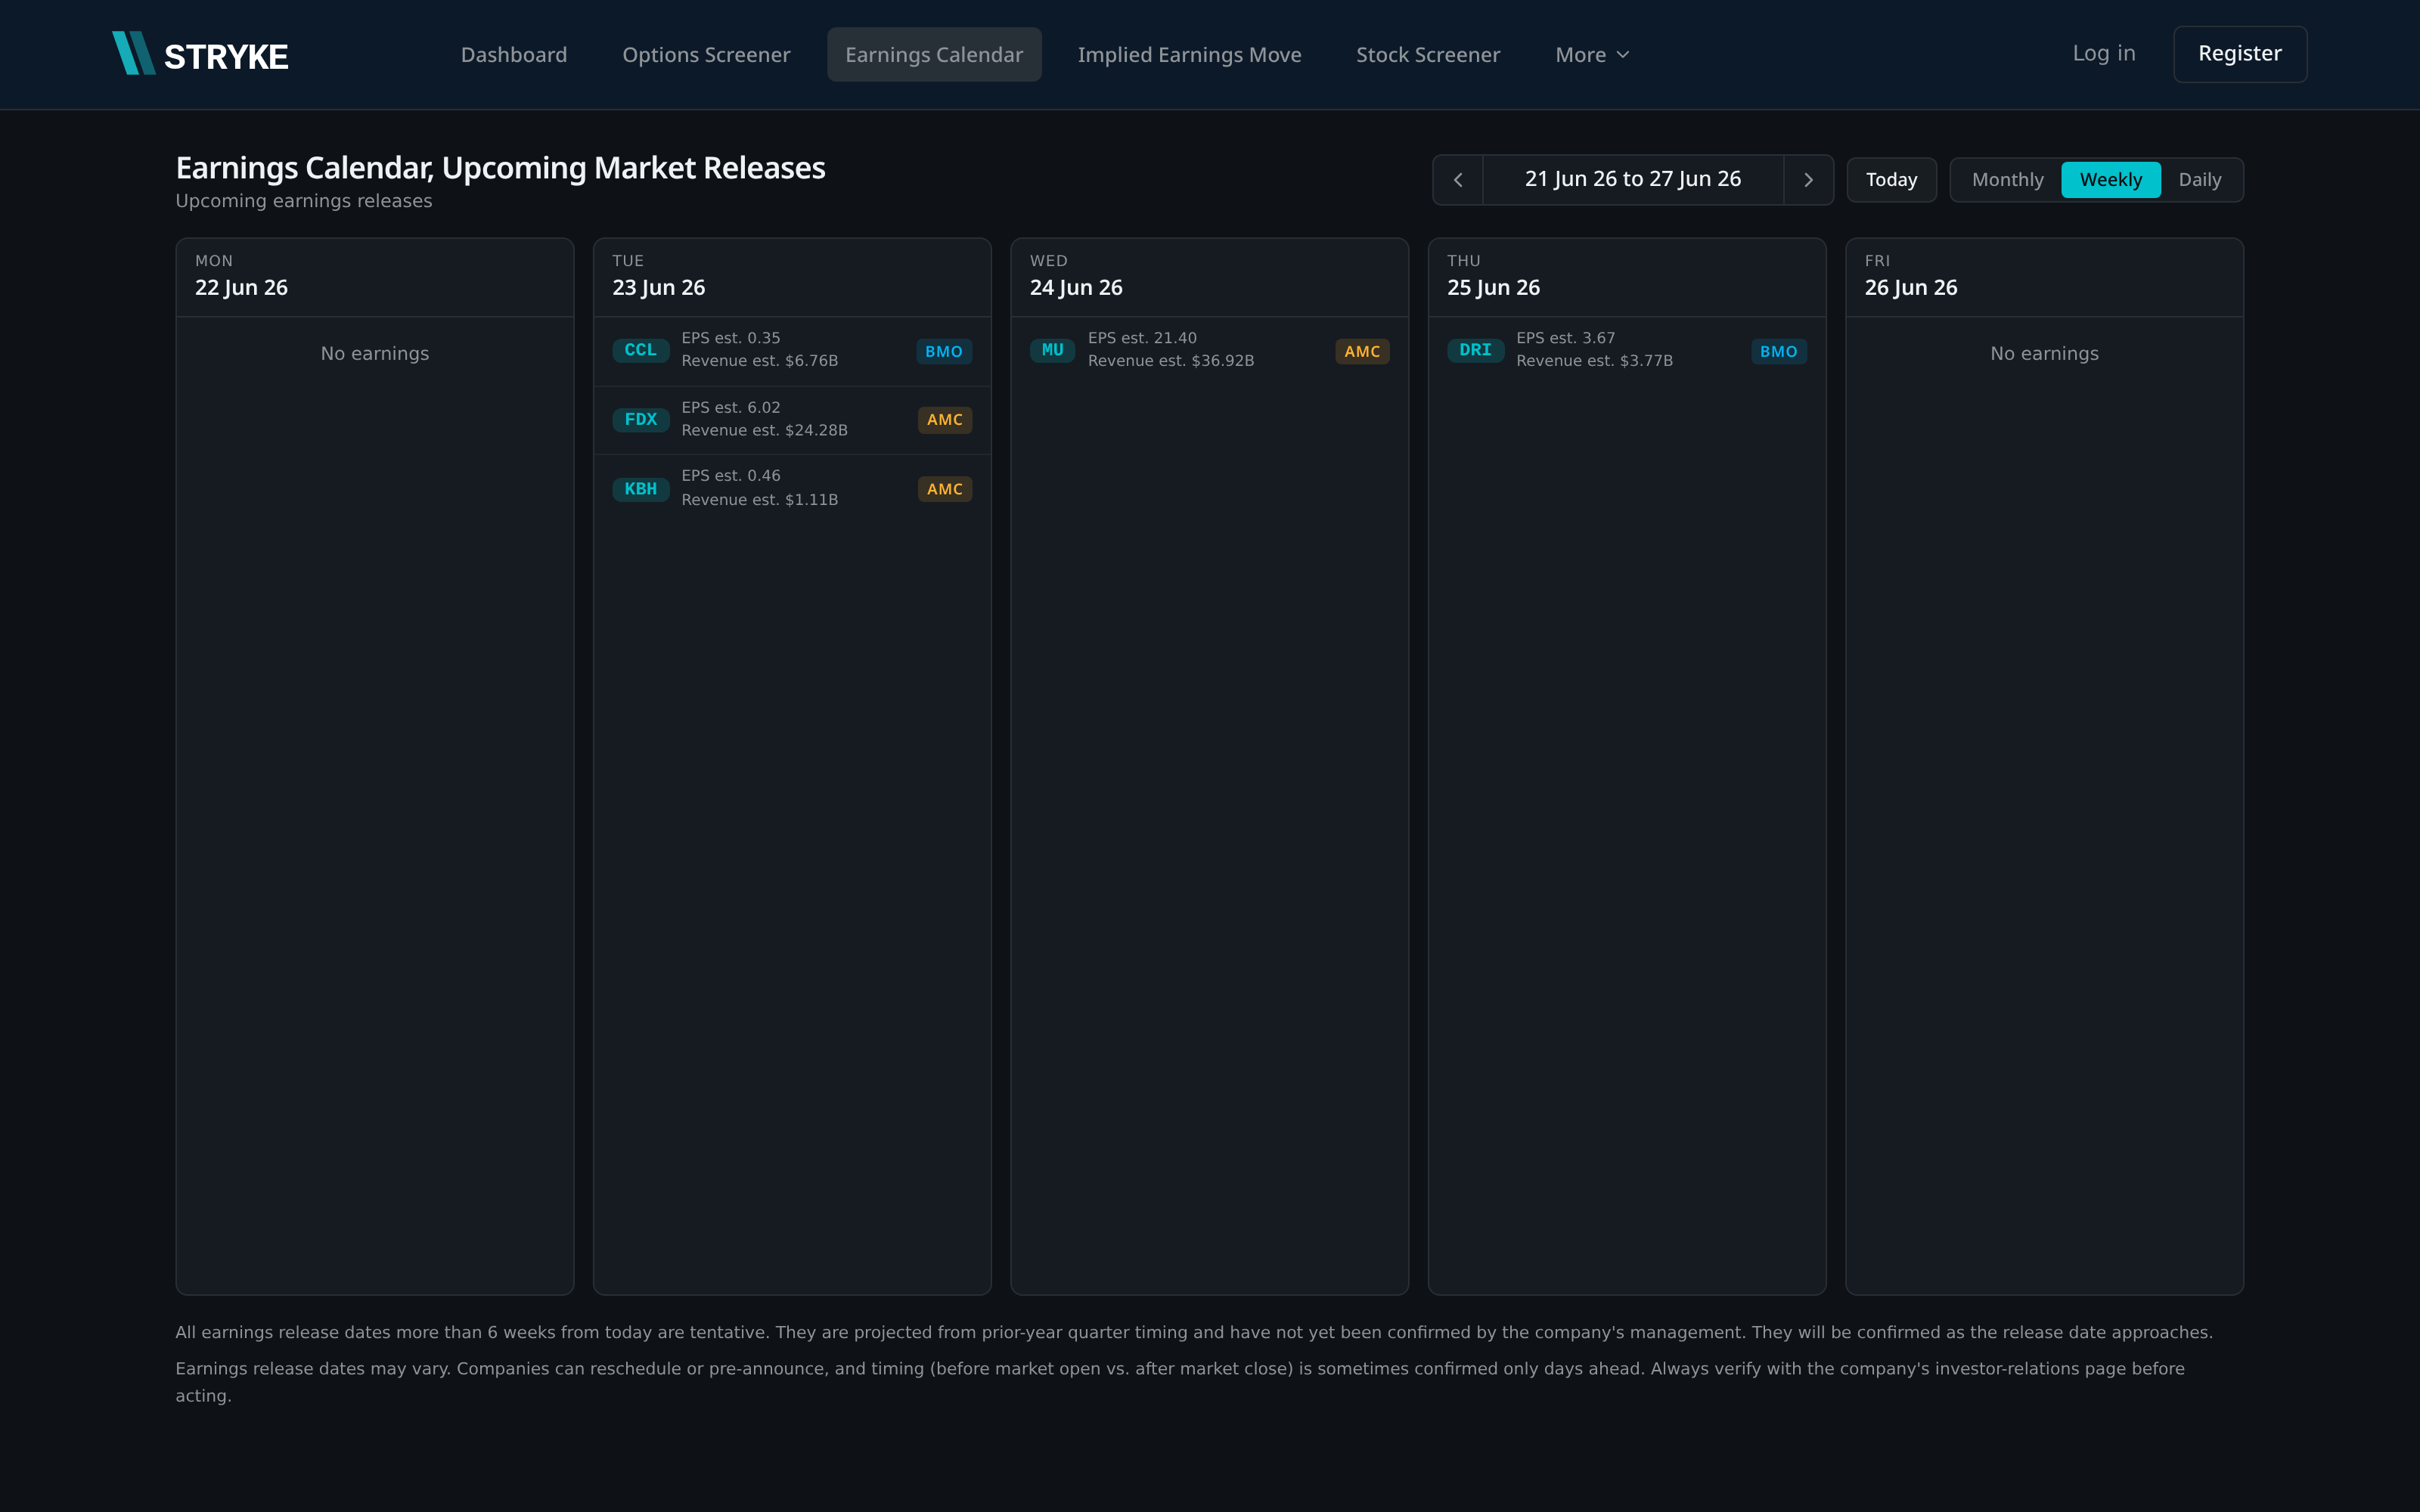This screenshot has width=2420, height=1512.
Task: Click the BMO tag on DRI row
Action: (x=1779, y=352)
